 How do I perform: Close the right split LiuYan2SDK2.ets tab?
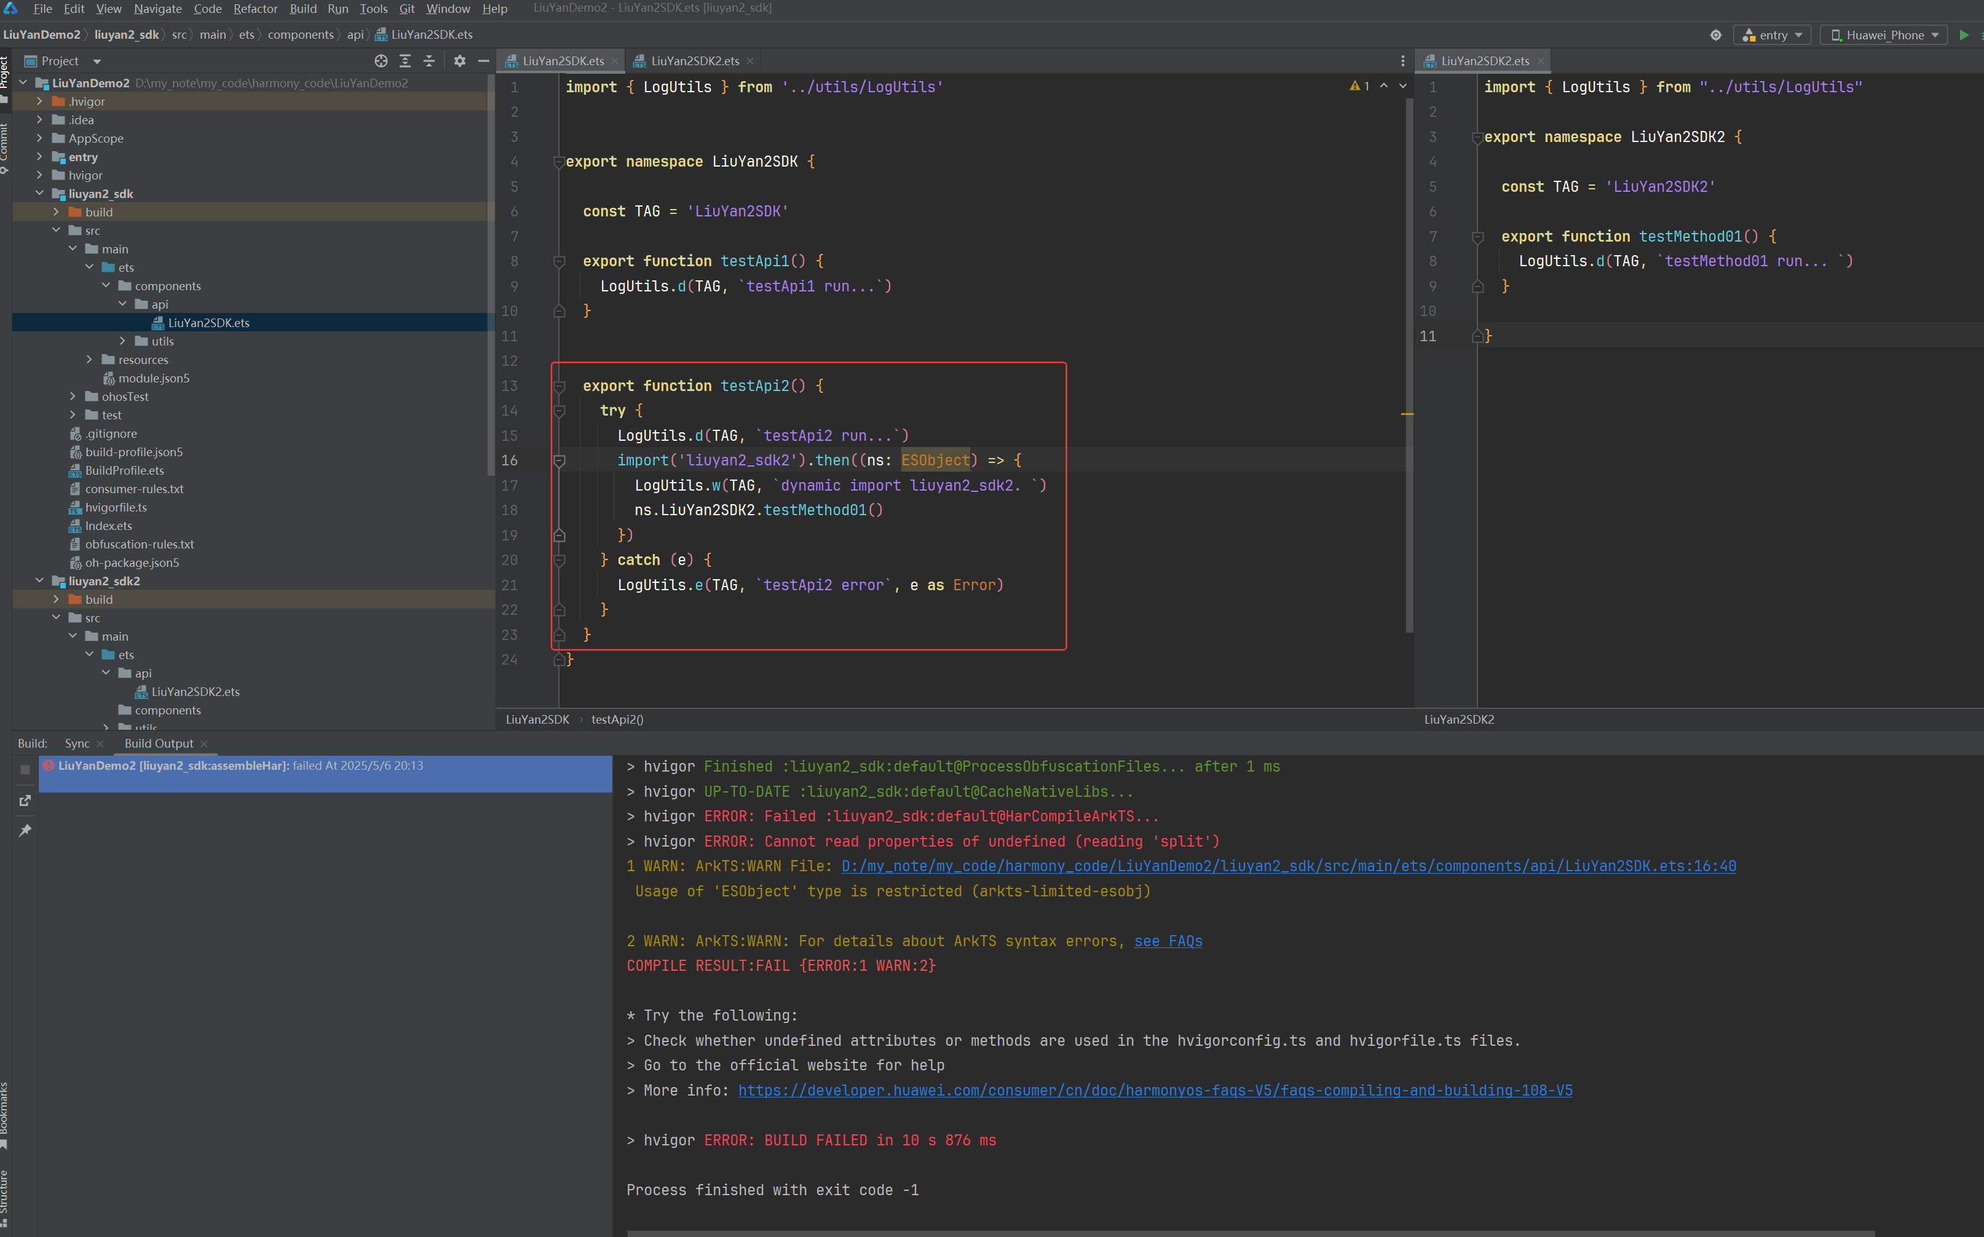(x=1541, y=61)
